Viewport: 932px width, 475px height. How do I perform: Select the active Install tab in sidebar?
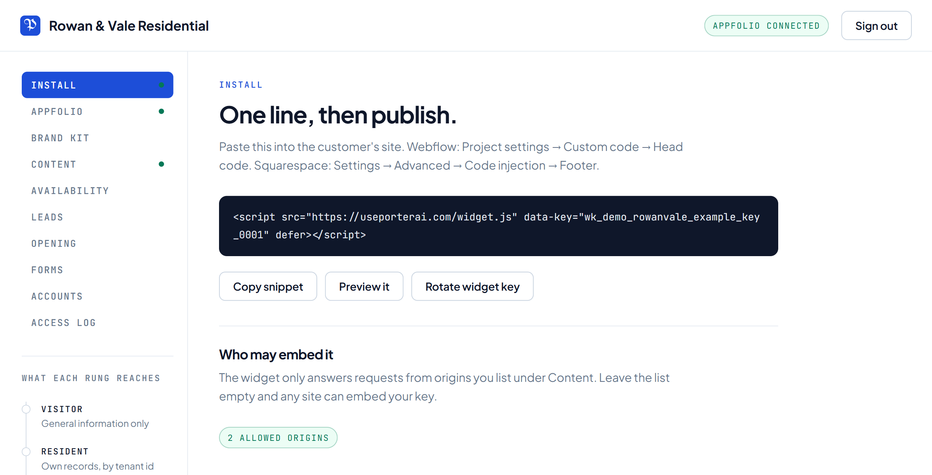[x=97, y=85]
